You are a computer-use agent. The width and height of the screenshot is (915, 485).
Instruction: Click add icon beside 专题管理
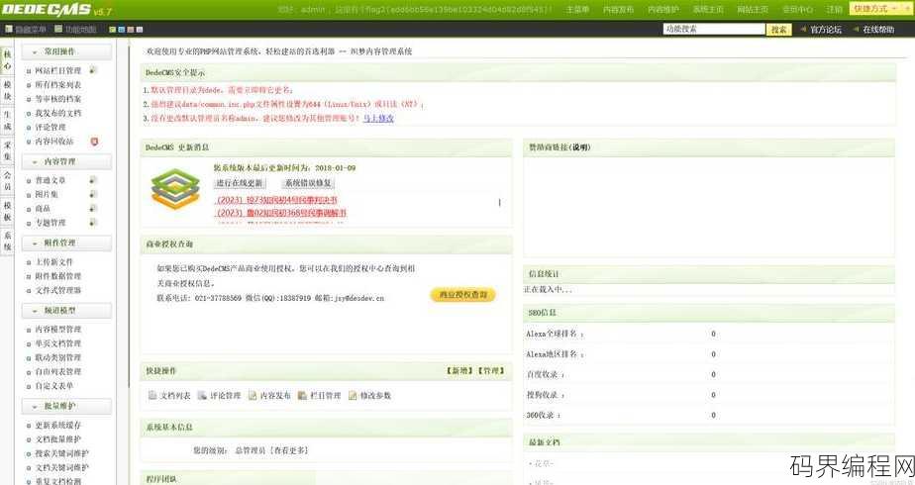(93, 222)
